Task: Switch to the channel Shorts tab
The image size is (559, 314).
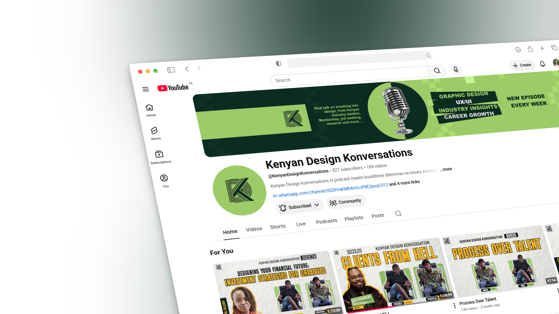Action: [278, 226]
